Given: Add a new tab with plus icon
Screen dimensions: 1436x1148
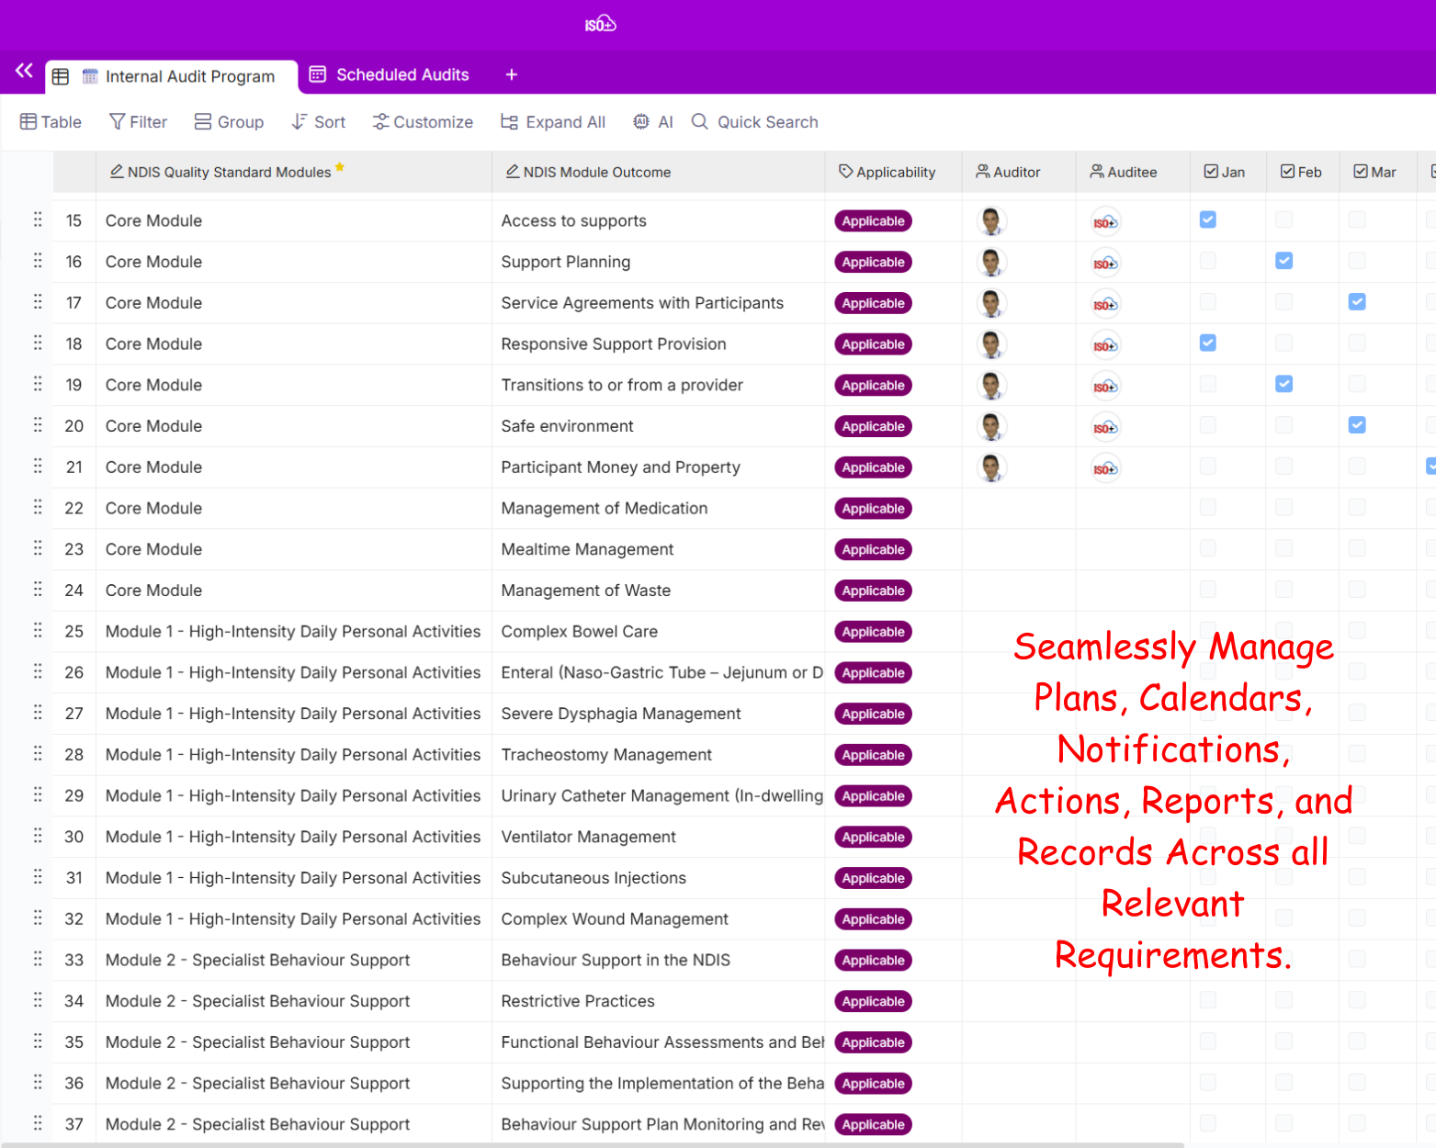Looking at the screenshot, I should pos(512,74).
